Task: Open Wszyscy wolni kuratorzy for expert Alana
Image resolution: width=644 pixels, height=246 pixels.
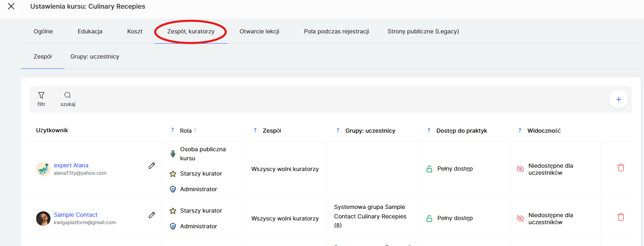Action: tap(285, 169)
